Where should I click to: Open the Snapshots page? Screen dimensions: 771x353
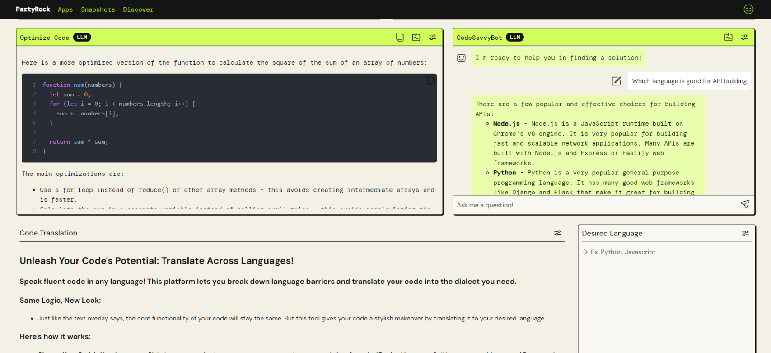(x=98, y=9)
